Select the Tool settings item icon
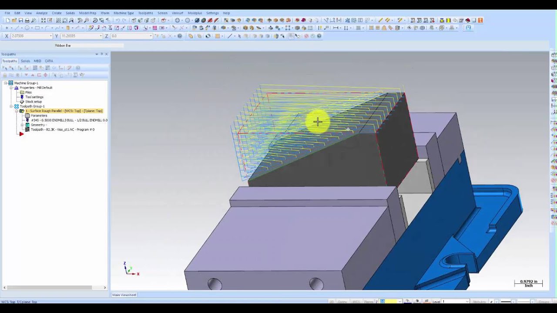557x313 pixels. pos(22,97)
